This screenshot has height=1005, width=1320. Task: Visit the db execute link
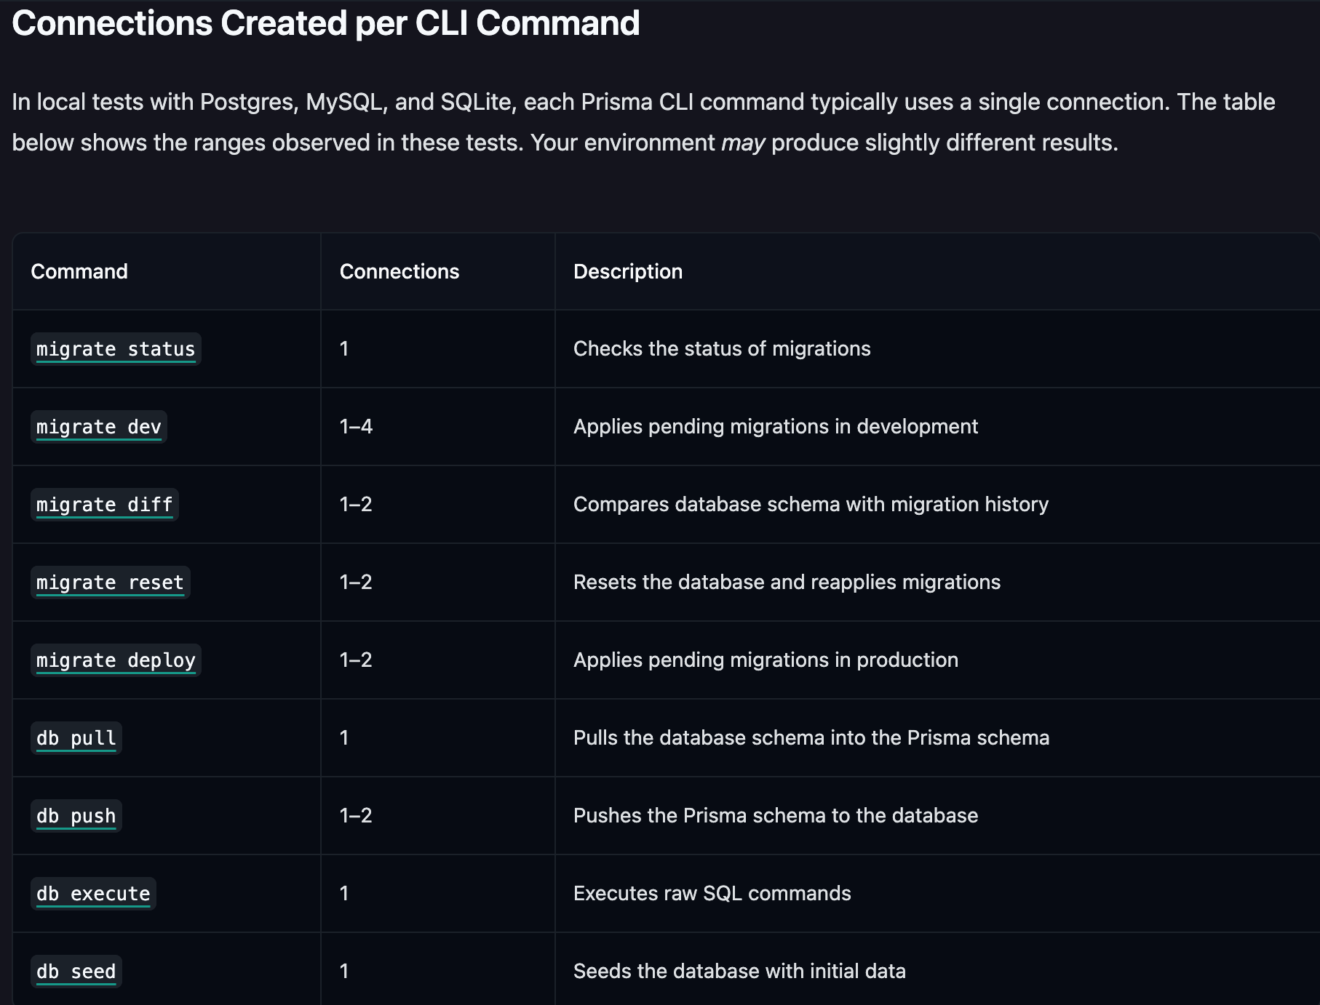point(93,894)
